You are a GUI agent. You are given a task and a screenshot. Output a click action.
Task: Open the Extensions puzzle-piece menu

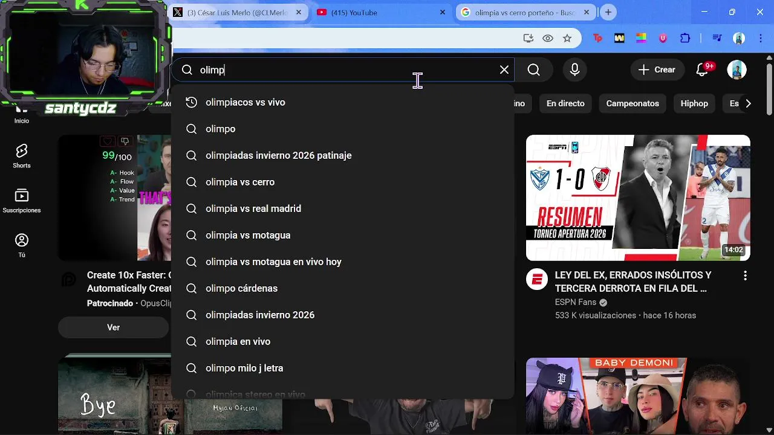[685, 38]
